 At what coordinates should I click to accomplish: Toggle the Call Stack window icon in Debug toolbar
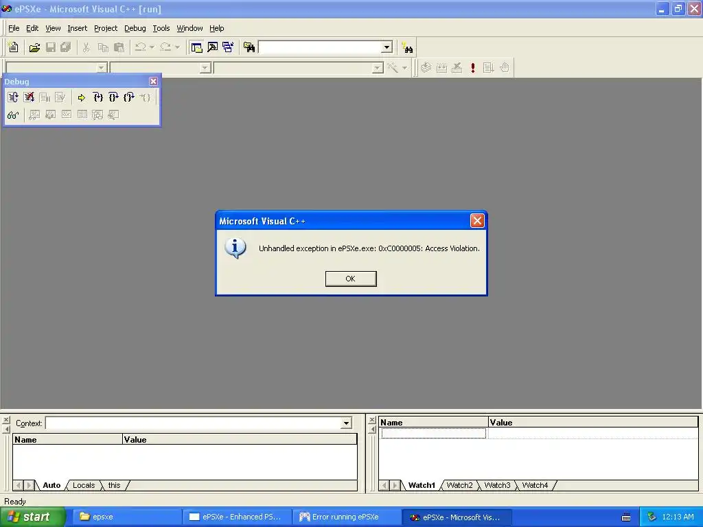click(x=97, y=115)
